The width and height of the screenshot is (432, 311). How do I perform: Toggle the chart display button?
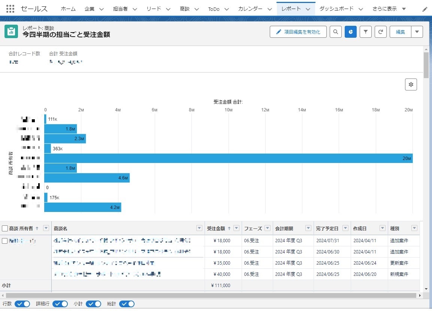click(x=351, y=32)
